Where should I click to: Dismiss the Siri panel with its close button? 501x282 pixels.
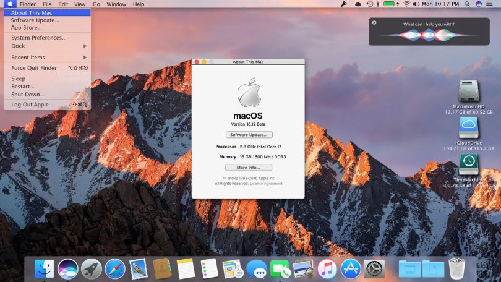click(x=374, y=22)
